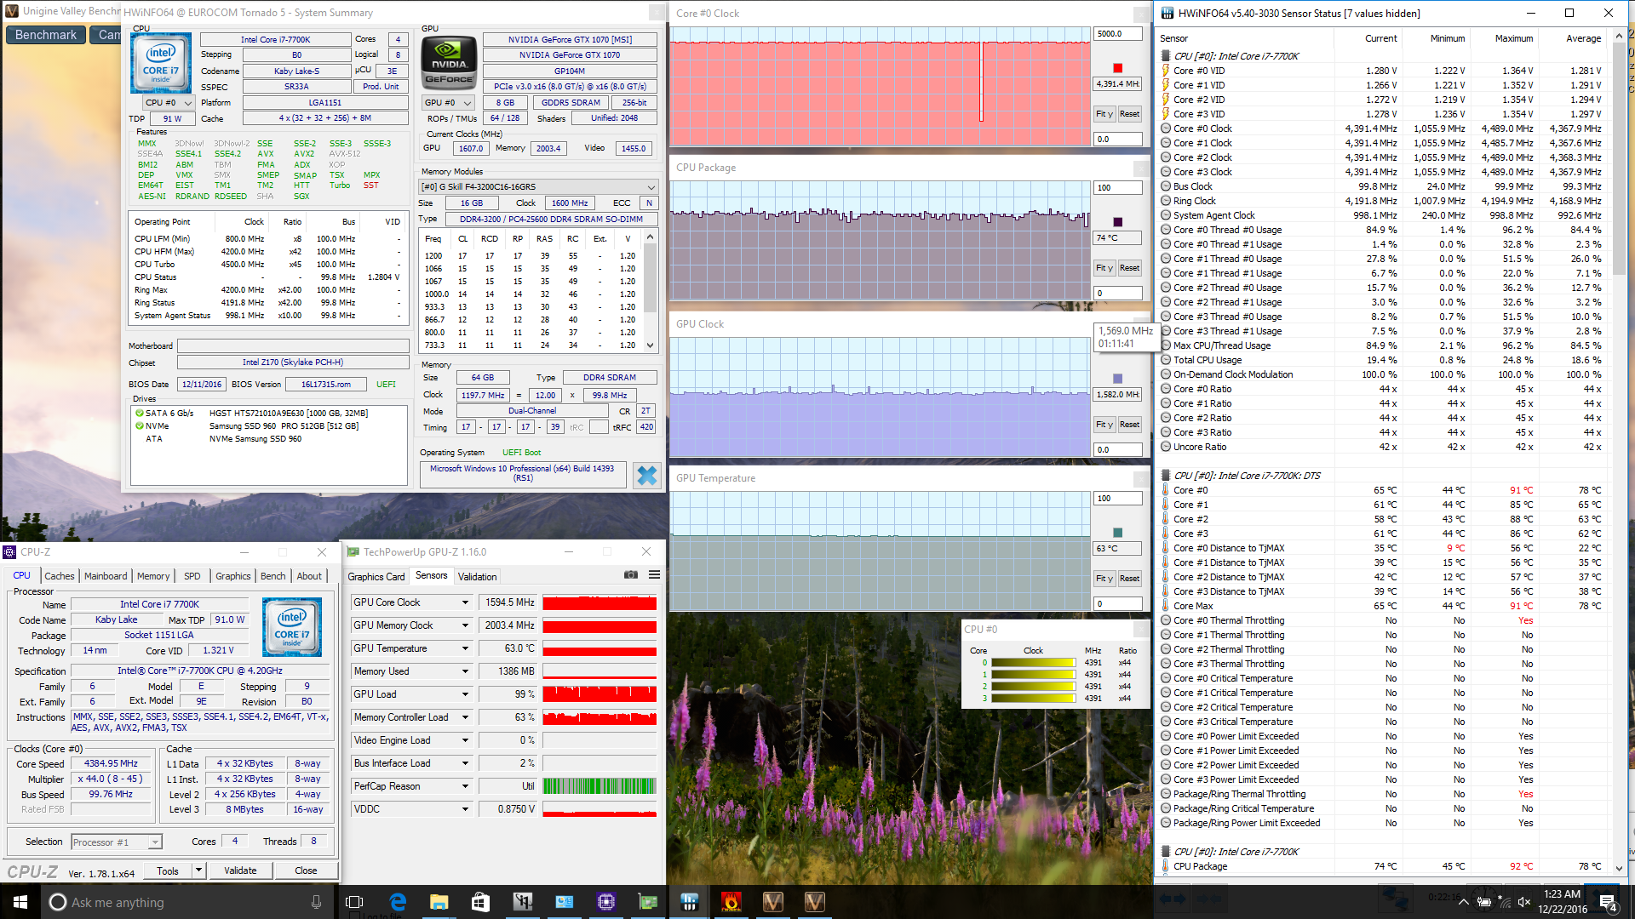Switch to the CPU-Z taskbar icon
The height and width of the screenshot is (919, 1635).
point(605,902)
